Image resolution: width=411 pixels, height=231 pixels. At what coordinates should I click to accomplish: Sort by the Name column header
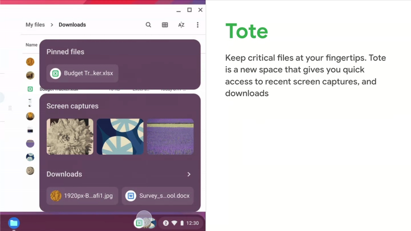[31, 45]
